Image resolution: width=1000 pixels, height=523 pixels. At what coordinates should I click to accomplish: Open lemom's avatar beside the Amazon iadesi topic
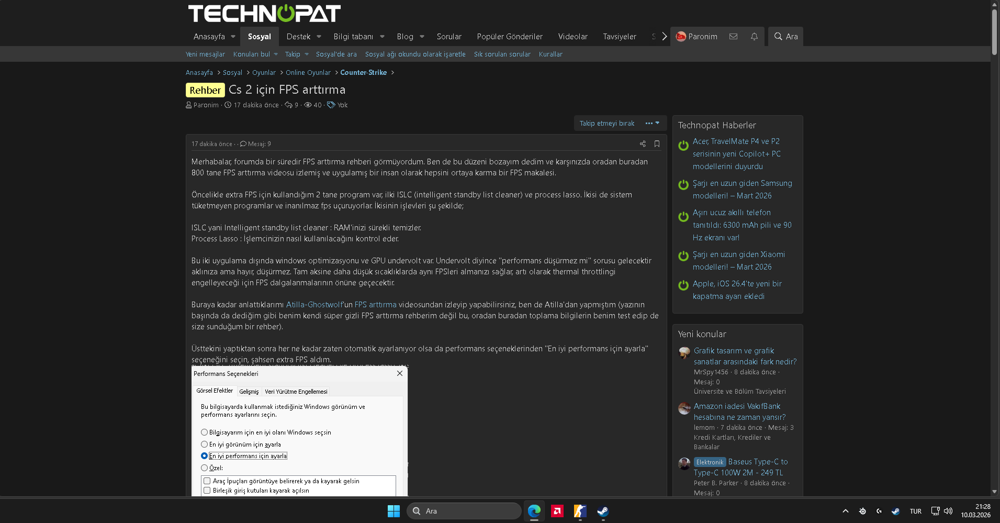(x=684, y=408)
